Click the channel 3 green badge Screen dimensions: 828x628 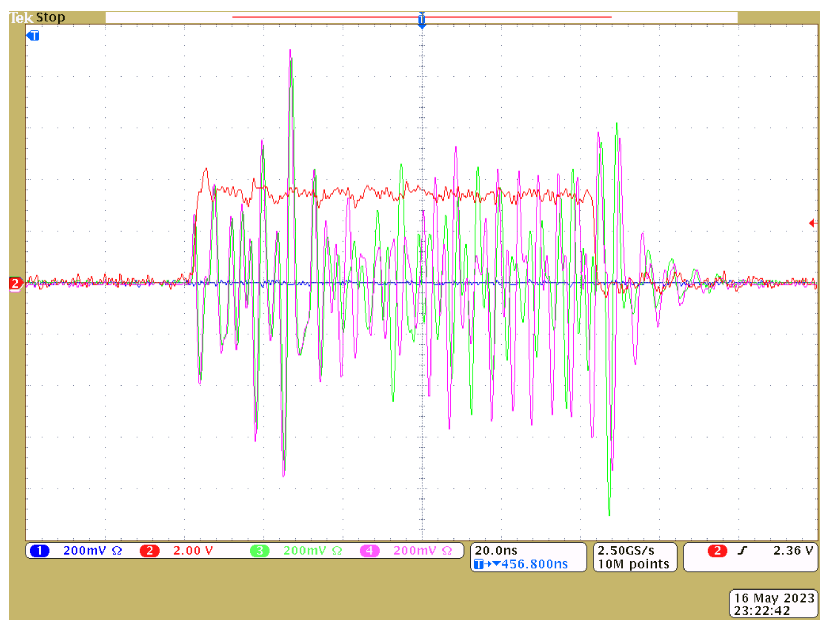(260, 551)
